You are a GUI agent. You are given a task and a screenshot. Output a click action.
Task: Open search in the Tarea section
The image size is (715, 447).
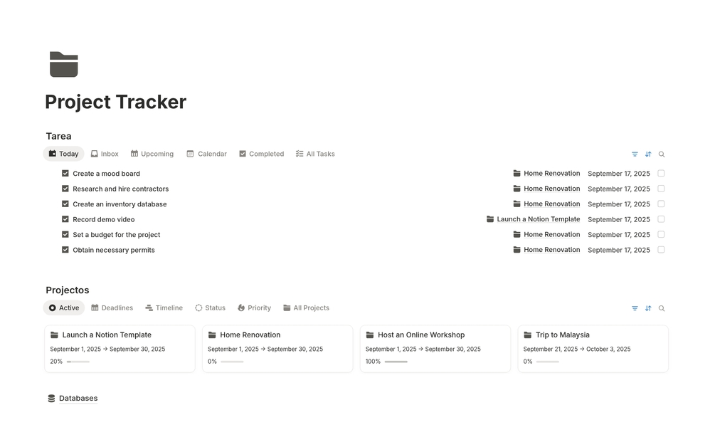point(662,154)
